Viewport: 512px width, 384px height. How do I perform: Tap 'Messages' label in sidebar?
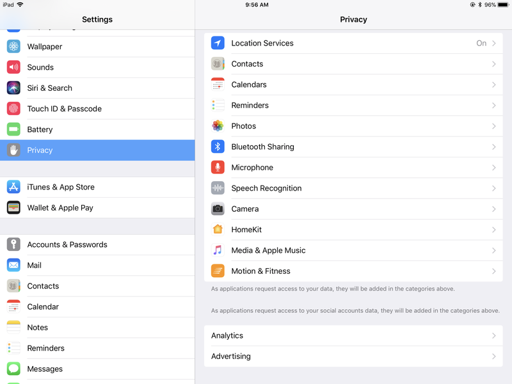coord(45,369)
